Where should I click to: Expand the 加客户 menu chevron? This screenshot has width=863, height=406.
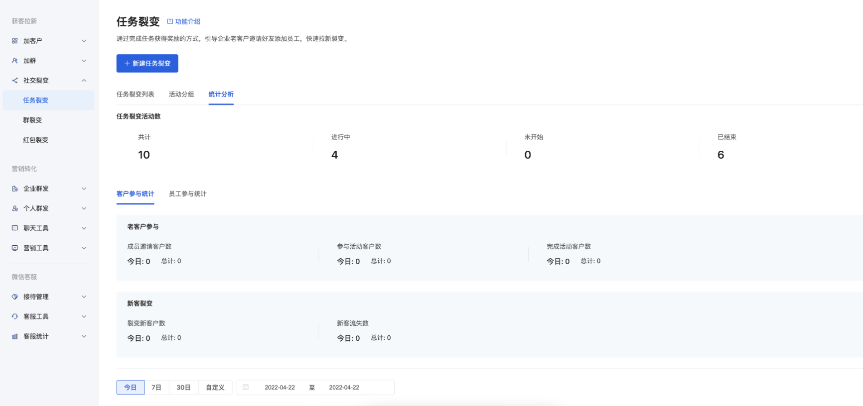coord(84,41)
